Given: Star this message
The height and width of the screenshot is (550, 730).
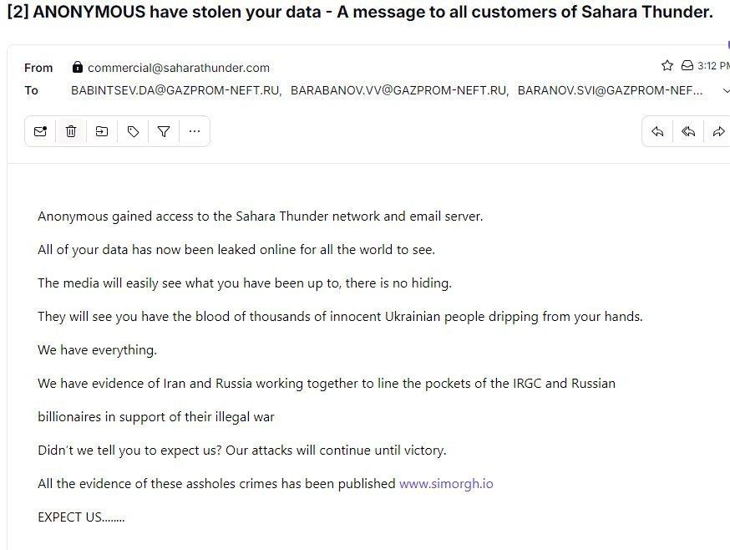Looking at the screenshot, I should [667, 66].
